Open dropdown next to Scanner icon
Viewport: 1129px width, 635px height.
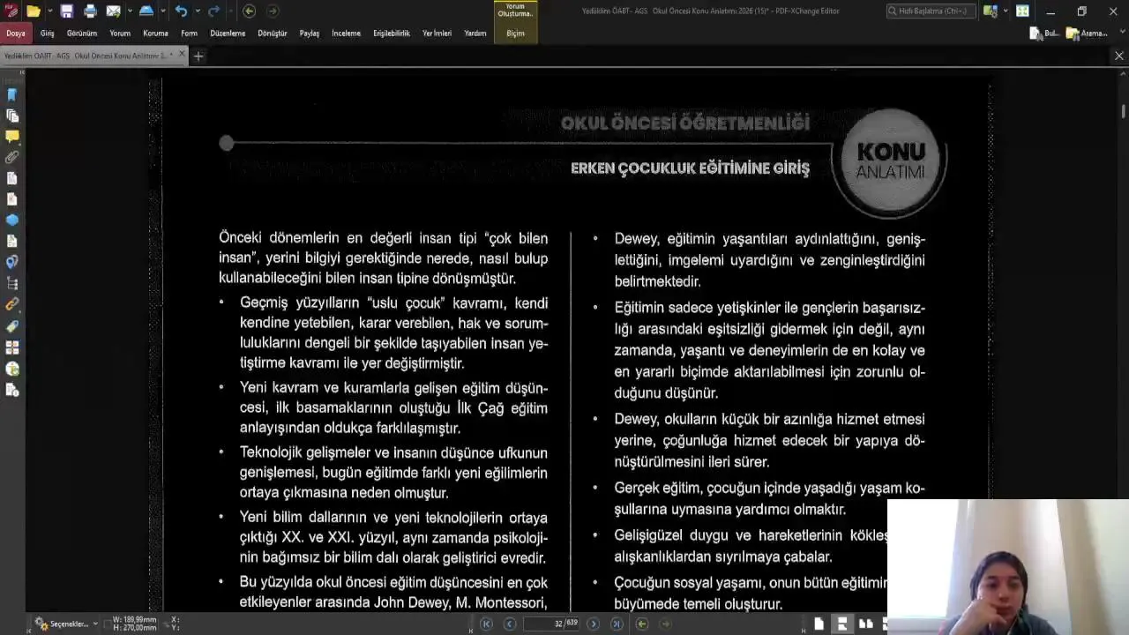click(x=162, y=11)
